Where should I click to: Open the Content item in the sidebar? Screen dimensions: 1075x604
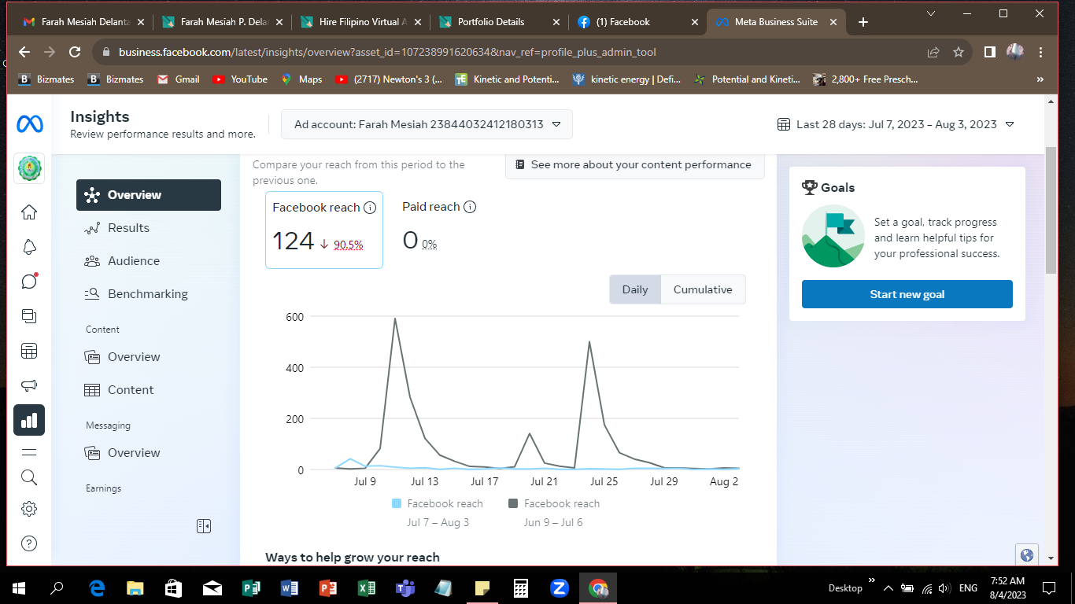[x=149, y=390]
